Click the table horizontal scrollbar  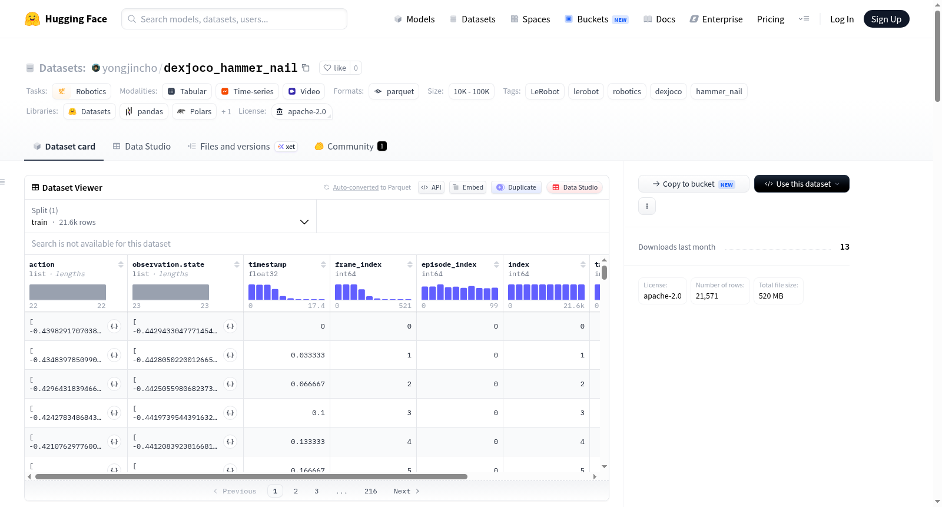click(251, 476)
